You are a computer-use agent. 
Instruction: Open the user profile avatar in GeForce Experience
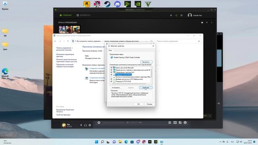click(190, 15)
